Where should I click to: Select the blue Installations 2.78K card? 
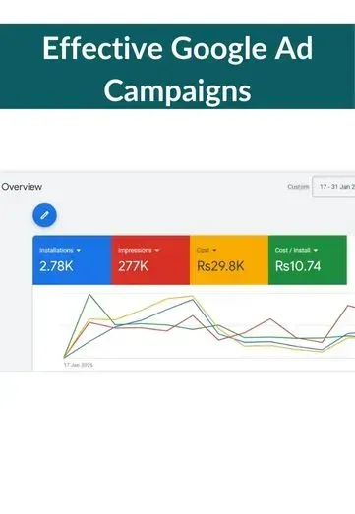[x=72, y=260]
